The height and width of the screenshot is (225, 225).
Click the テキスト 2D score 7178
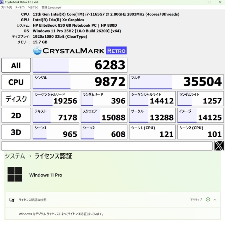56,115
